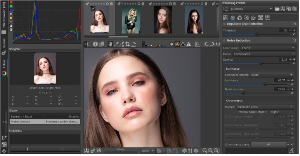Select the Hand navigation tool
The height and width of the screenshot is (156, 300).
(x=110, y=44)
